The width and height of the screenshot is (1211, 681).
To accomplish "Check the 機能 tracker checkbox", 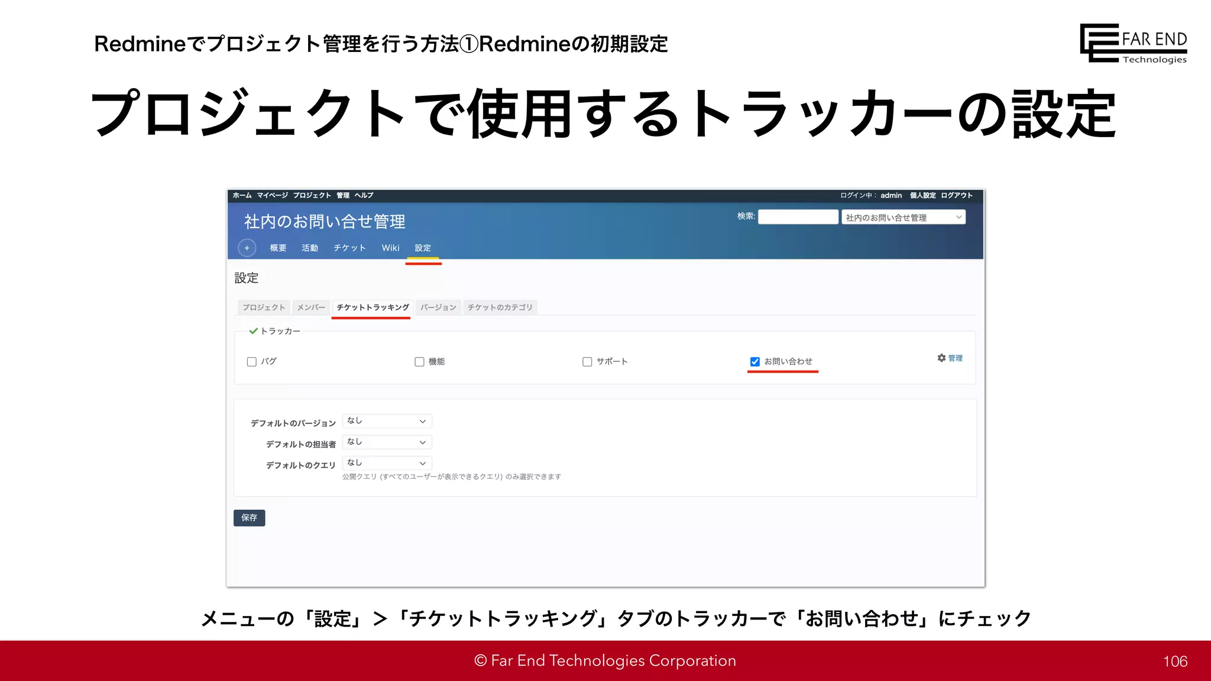I will tap(419, 362).
